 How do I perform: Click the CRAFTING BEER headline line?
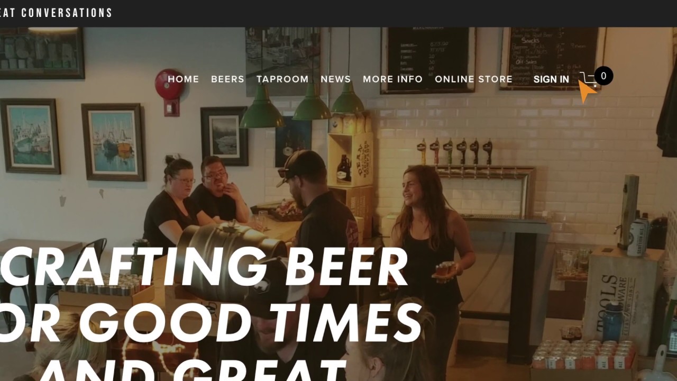point(204,267)
